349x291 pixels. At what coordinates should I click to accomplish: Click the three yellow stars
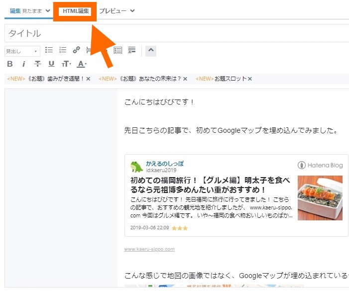(180, 228)
